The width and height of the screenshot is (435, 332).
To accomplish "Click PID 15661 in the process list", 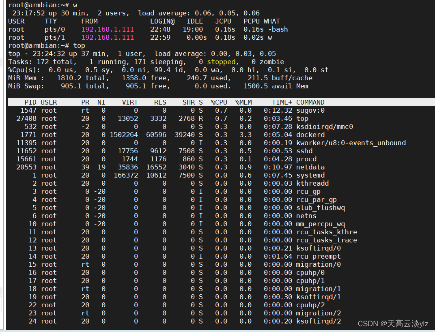I will click(26, 159).
